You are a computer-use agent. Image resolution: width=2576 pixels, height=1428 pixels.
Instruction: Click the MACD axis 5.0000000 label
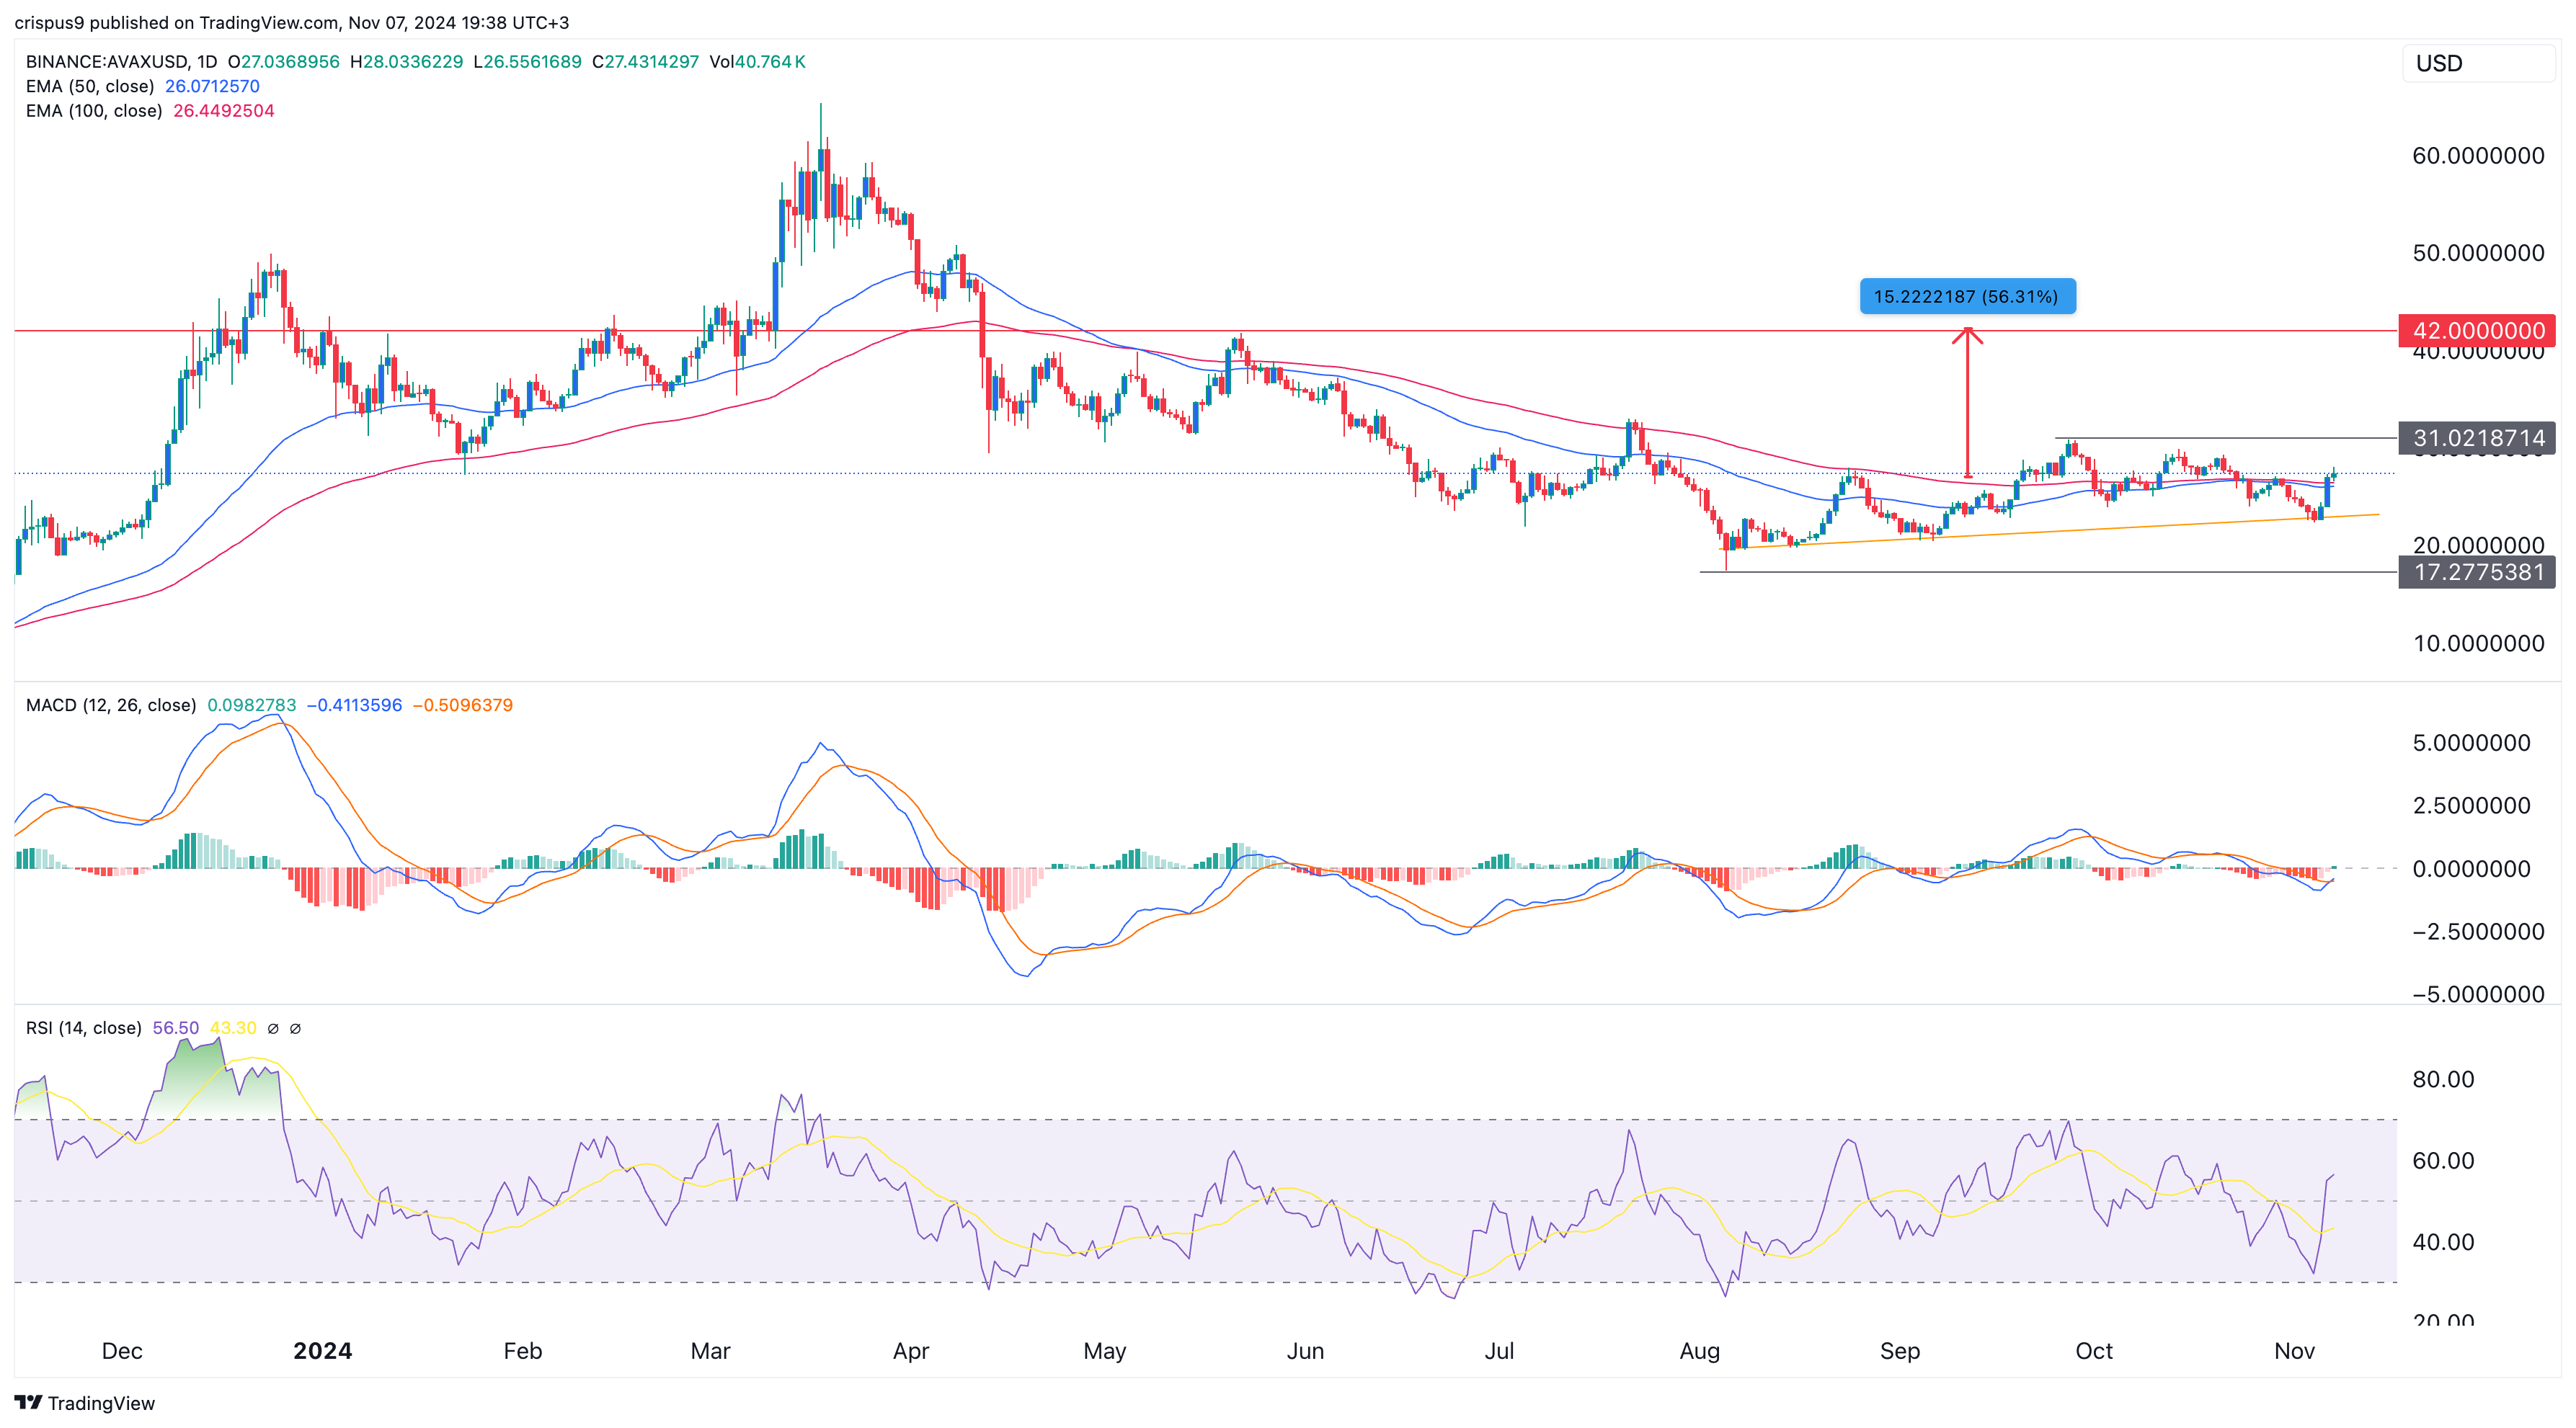[x=2471, y=743]
